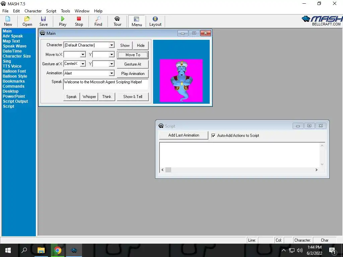Screen dimensions: 343x257
Task: Click the Windows Start button
Action: coord(8,250)
